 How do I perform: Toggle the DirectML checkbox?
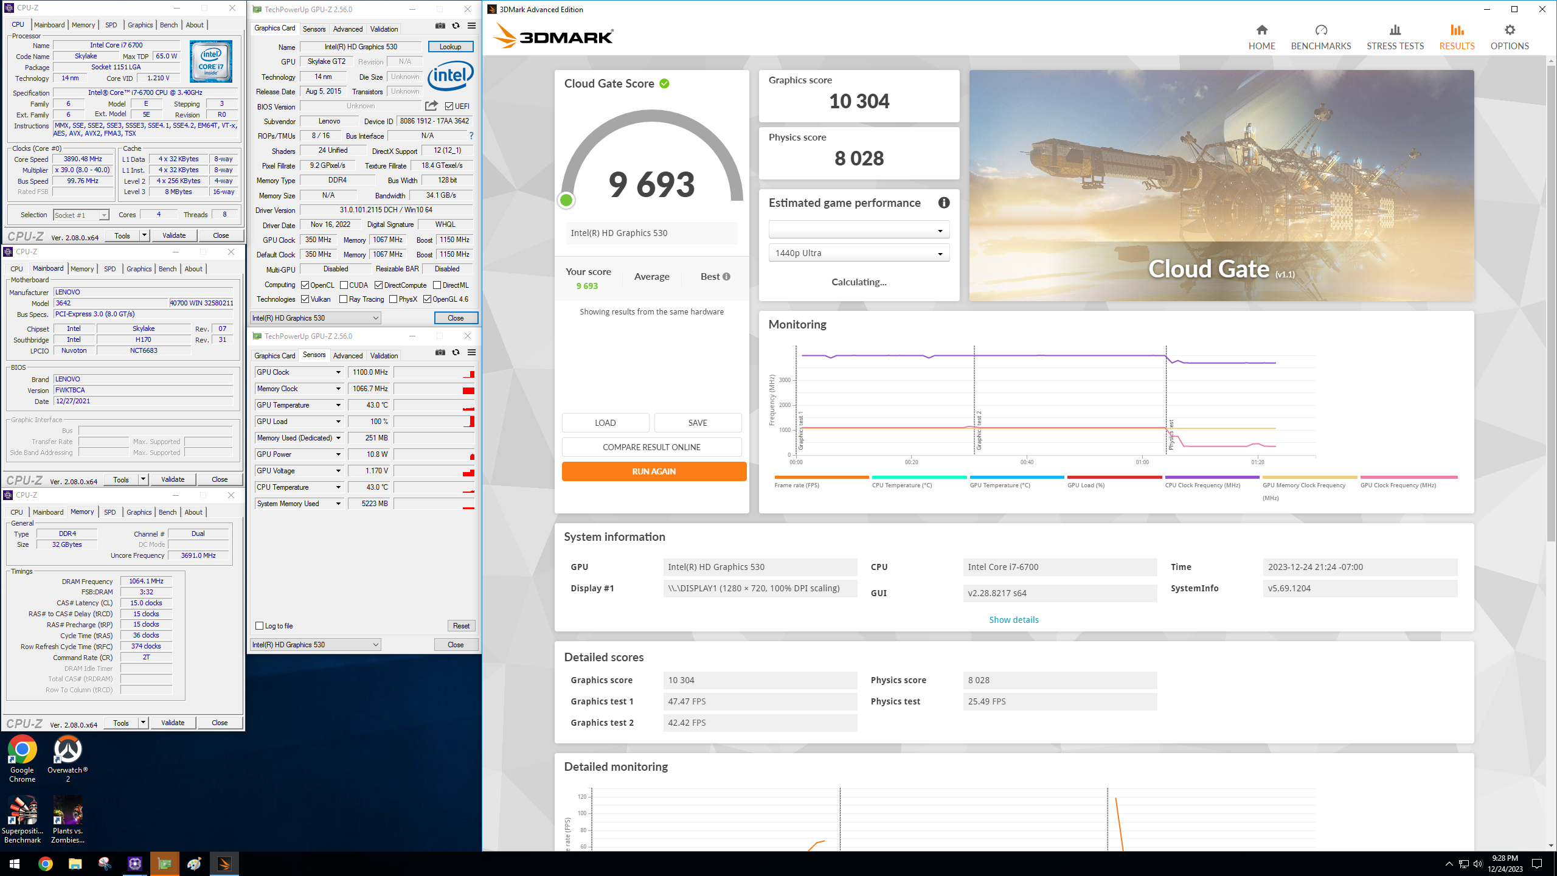pos(437,285)
